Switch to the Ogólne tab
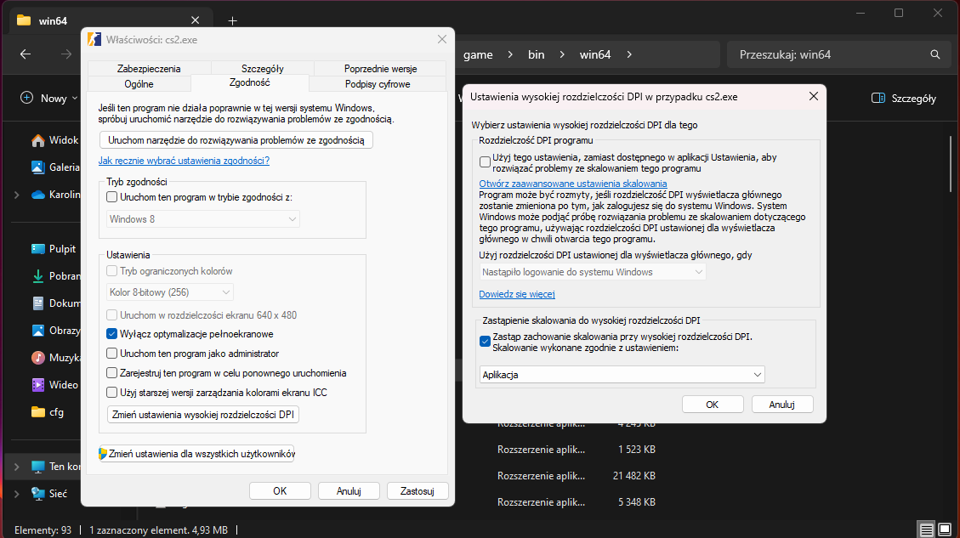The height and width of the screenshot is (538, 960). click(x=139, y=84)
